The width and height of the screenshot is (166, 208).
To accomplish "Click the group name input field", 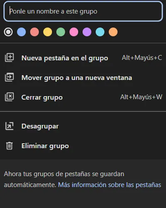I will 83,11.
